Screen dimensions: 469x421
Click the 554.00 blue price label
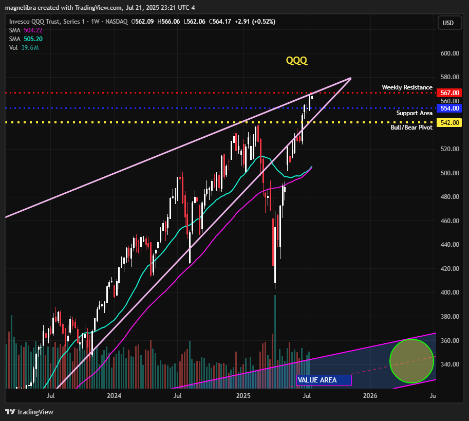449,108
